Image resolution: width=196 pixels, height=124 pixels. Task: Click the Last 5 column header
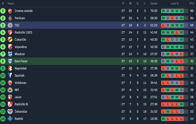coord(174,3)
